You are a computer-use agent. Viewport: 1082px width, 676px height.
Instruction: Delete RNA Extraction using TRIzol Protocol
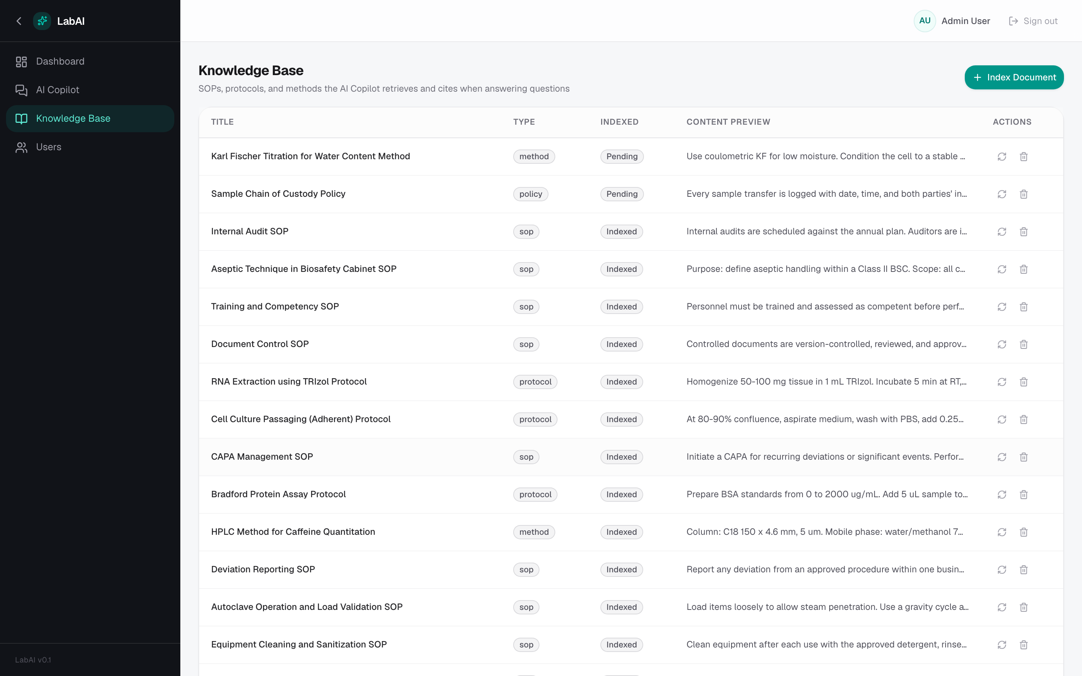tap(1023, 382)
